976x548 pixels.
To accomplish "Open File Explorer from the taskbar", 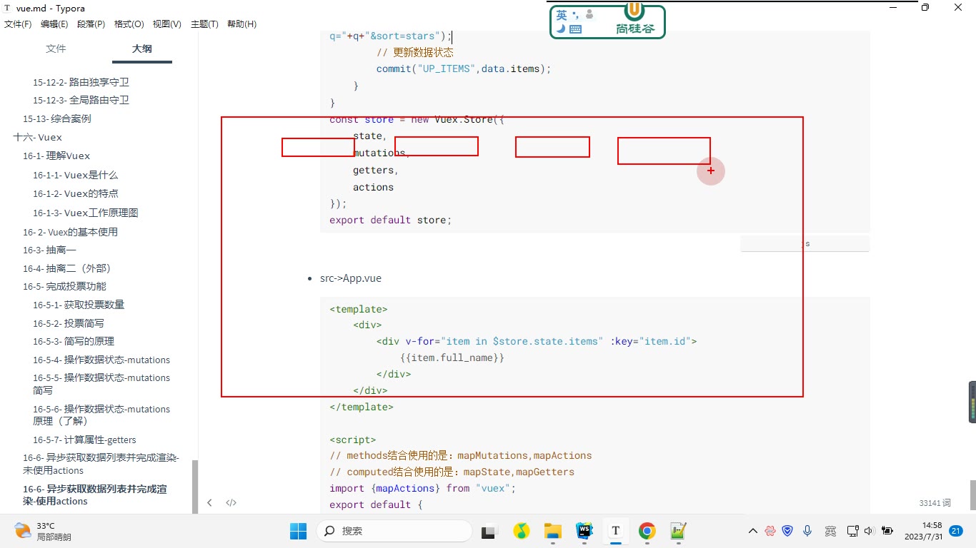I will (552, 531).
